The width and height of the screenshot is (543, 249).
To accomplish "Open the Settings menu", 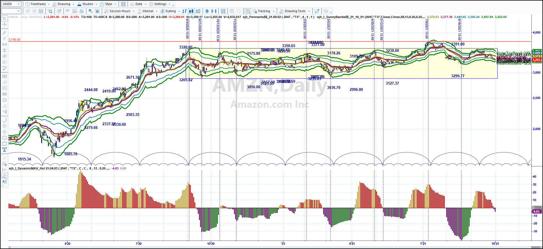I will pos(160,4).
